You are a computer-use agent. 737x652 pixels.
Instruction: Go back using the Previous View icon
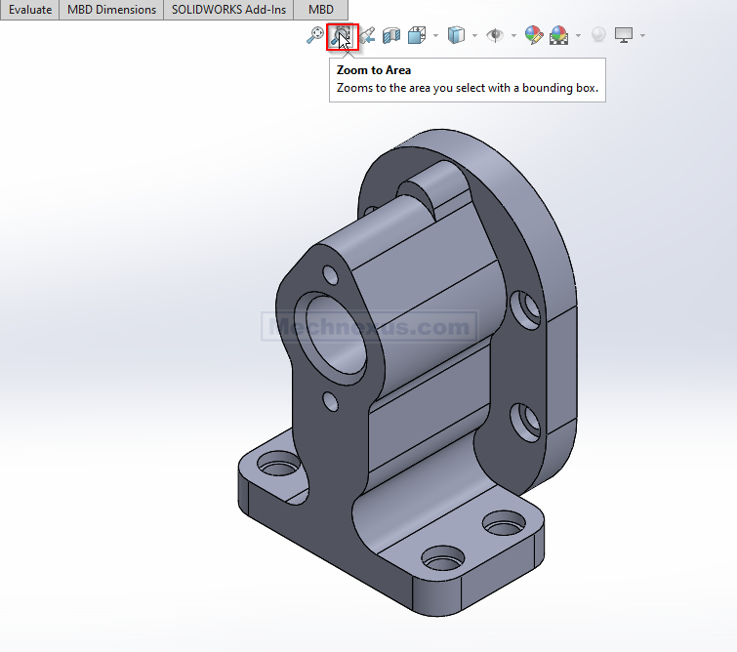(x=367, y=36)
